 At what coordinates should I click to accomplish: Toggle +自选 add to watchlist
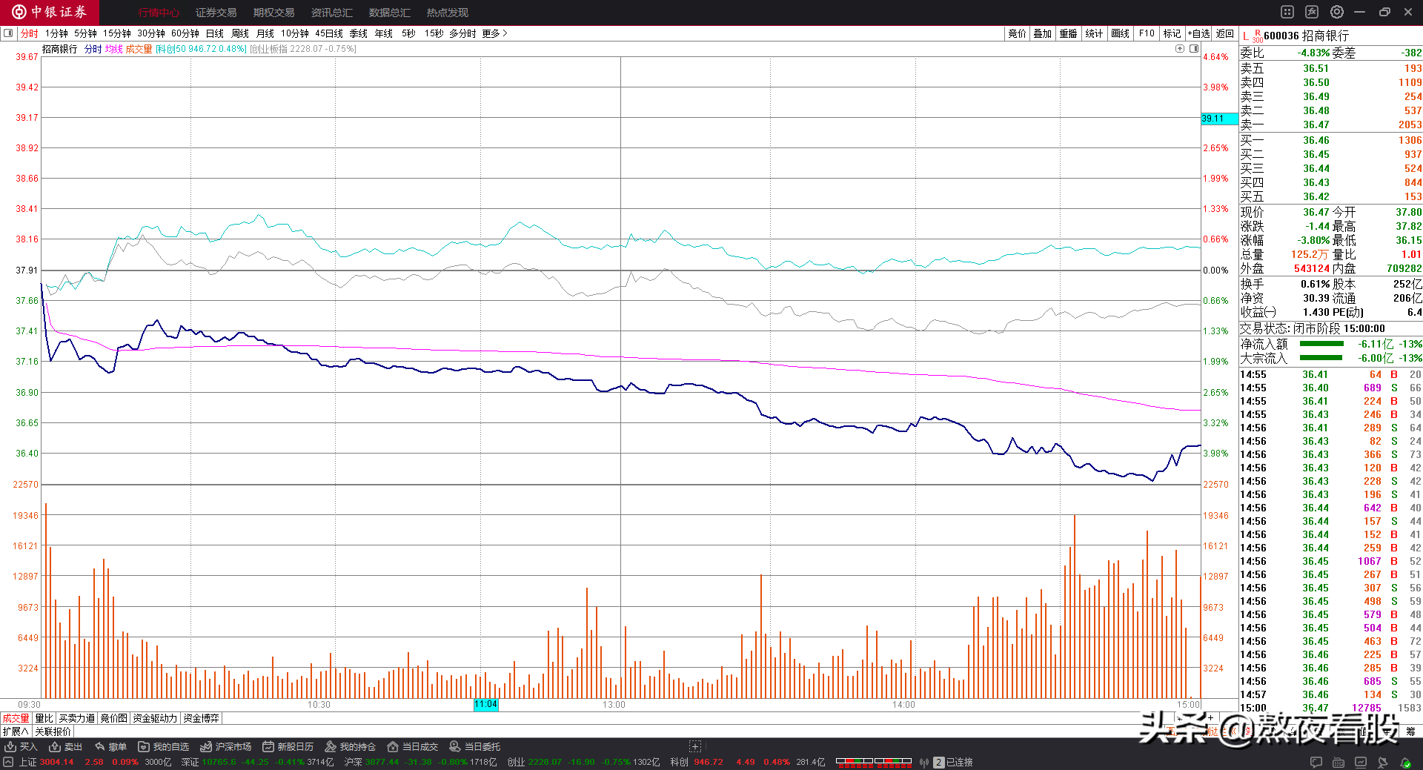(x=1198, y=33)
